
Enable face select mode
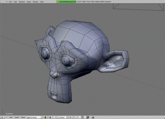point(85,117)
